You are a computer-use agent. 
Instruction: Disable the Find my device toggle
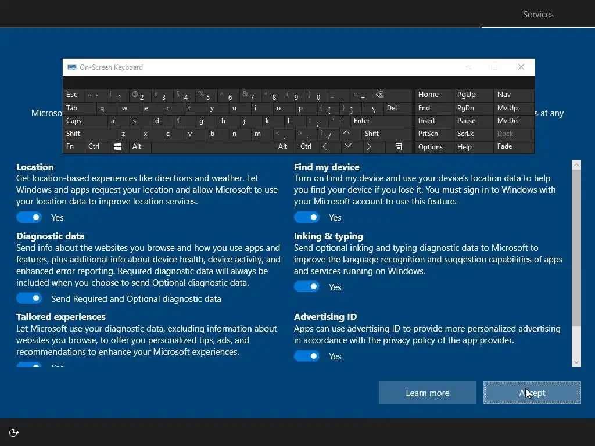coord(307,217)
